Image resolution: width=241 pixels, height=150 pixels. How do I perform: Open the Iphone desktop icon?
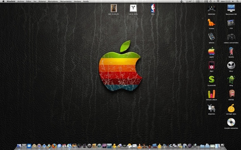[211, 36]
